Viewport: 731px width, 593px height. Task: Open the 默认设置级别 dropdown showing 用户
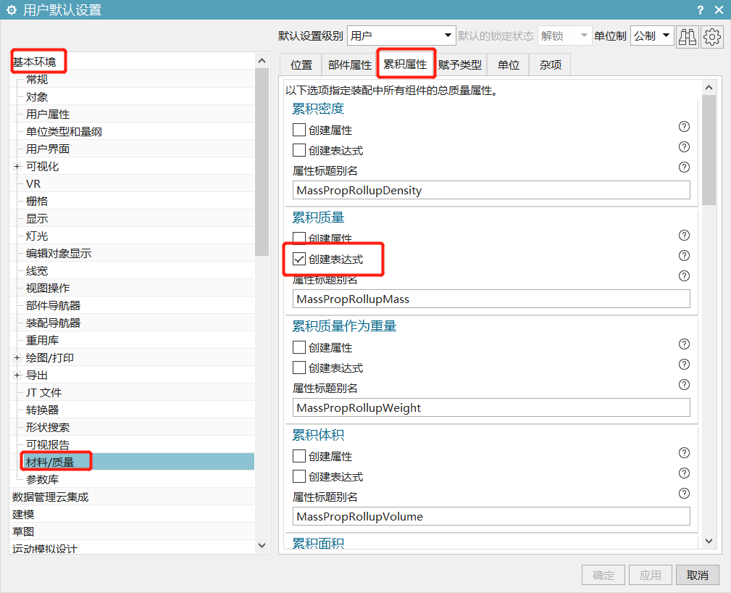point(401,36)
